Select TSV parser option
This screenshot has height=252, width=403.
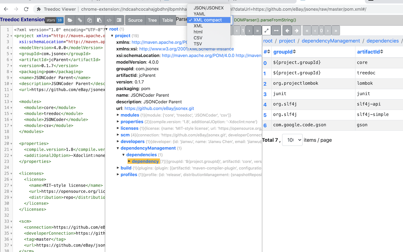[208, 44]
